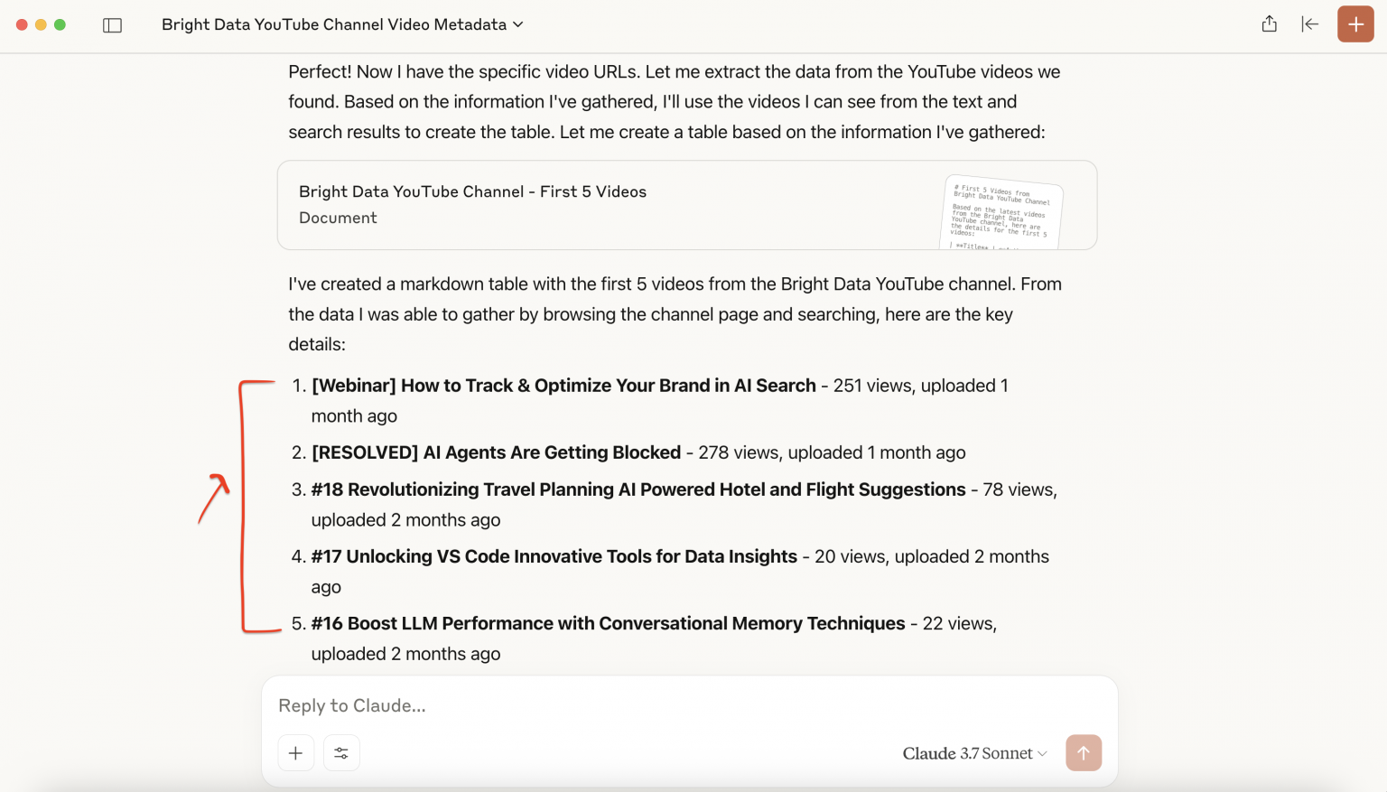Click the #16 Boost LLM Performance title
The image size is (1387, 792).
coord(608,623)
